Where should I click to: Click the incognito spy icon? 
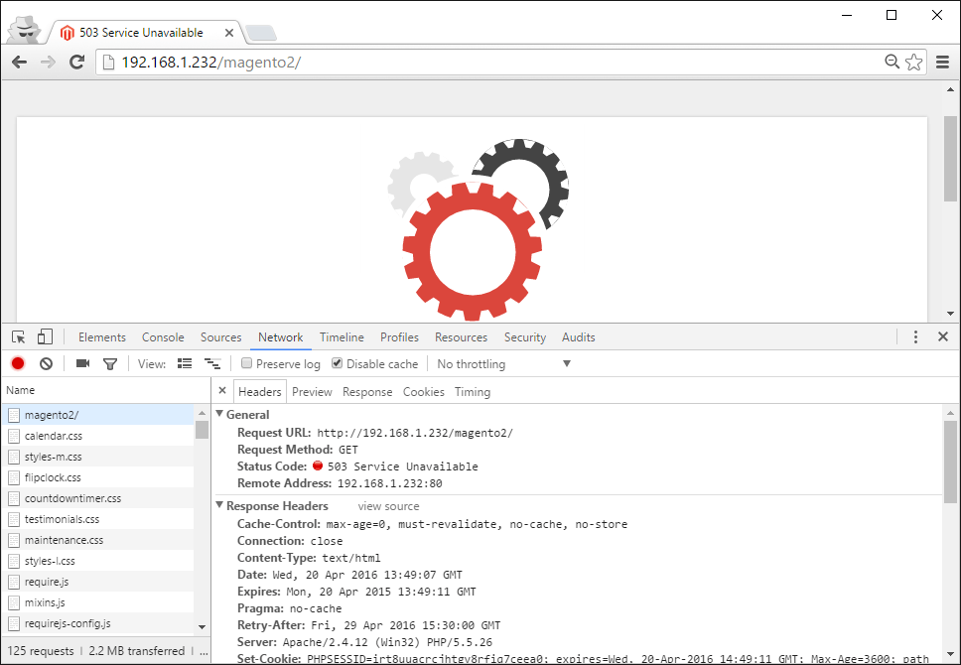[24, 30]
